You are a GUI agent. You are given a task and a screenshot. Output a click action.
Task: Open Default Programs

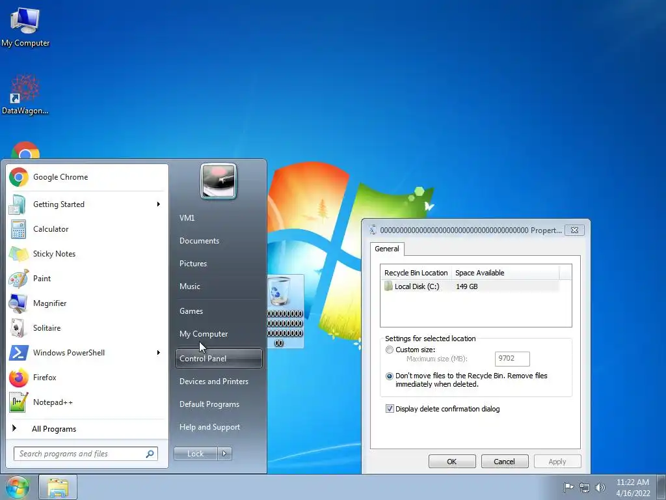tap(209, 404)
